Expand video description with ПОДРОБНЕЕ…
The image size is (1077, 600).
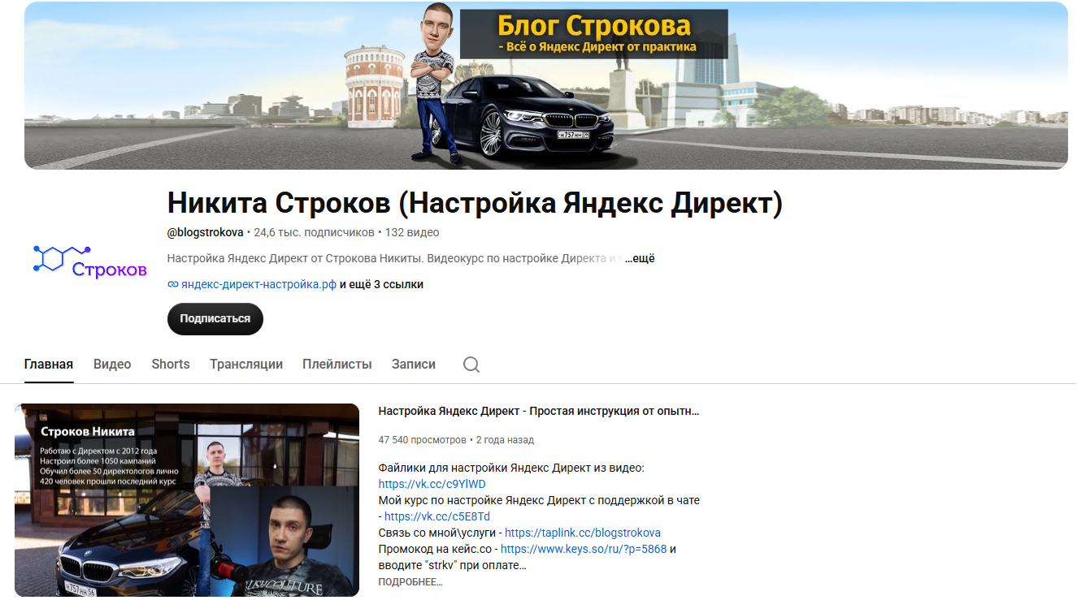(410, 582)
